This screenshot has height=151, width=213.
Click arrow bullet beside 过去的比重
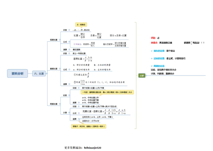(151, 58)
